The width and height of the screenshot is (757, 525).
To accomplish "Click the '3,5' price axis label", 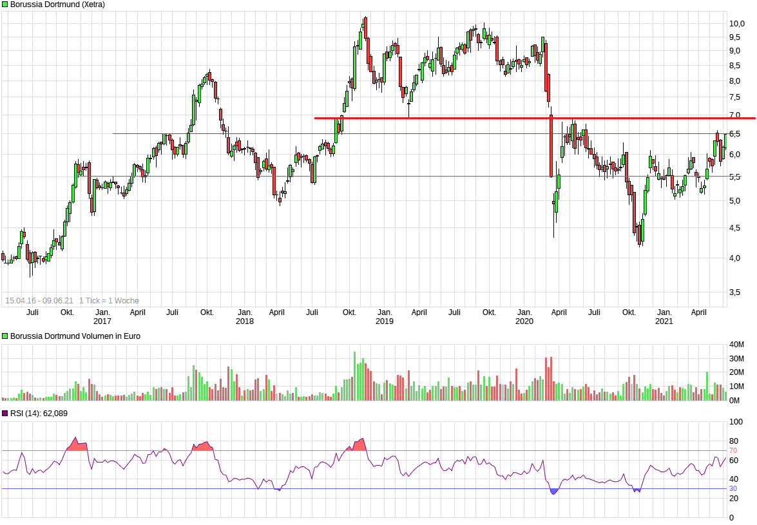I will point(735,292).
